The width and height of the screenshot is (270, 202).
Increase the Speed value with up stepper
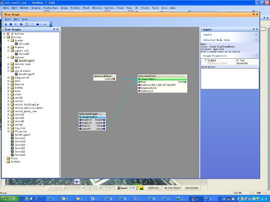137,187
